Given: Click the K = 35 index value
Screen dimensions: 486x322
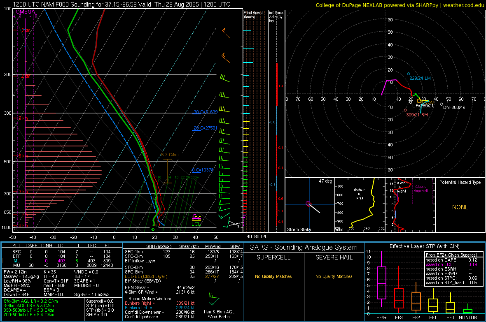Looking at the screenshot, I should click(x=50, y=272).
